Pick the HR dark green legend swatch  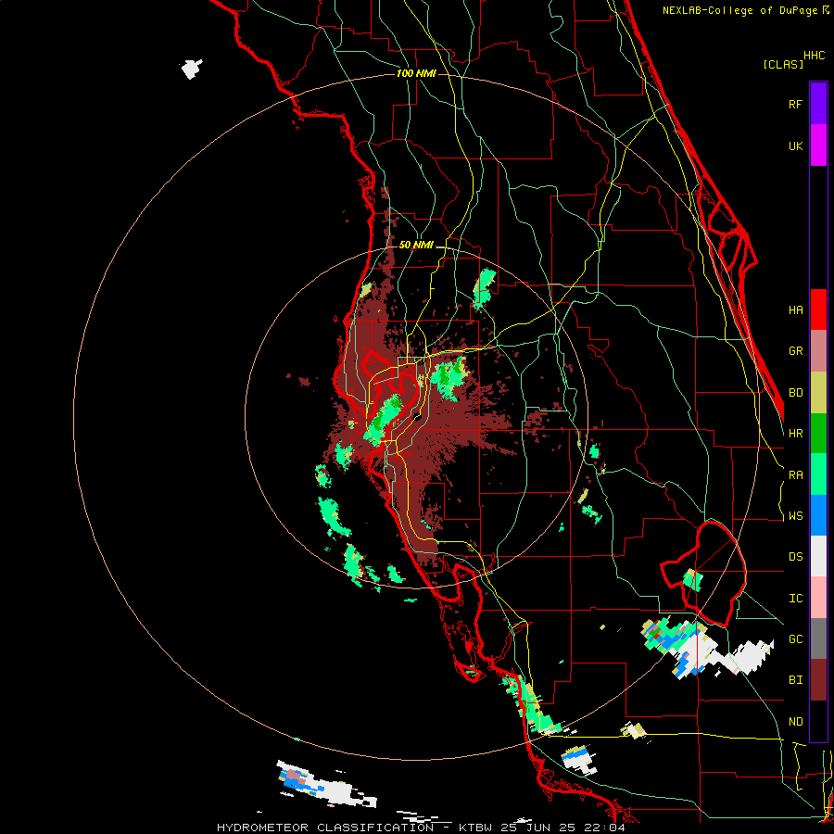818,434
